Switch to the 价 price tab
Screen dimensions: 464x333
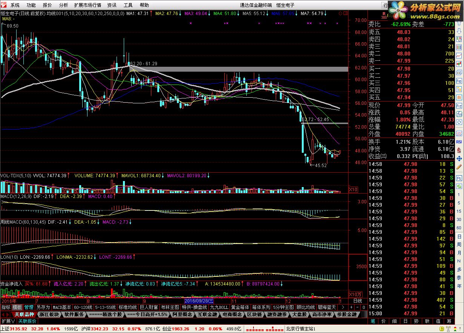(x=384, y=321)
